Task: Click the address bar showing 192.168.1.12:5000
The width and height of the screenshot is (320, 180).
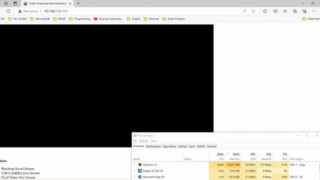Action: 56,11
